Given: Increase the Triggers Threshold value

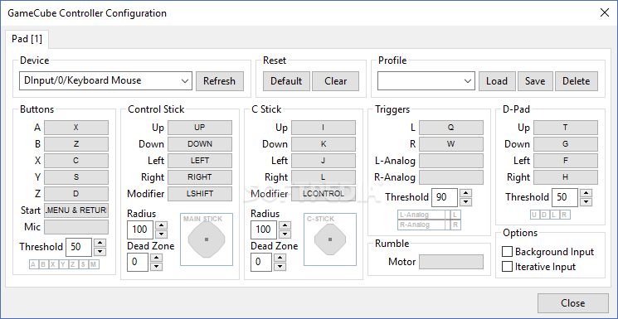Looking at the screenshot, I should (466, 193).
